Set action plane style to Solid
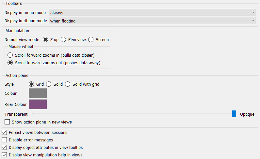The height and width of the screenshot is (159, 260). coord(49,84)
